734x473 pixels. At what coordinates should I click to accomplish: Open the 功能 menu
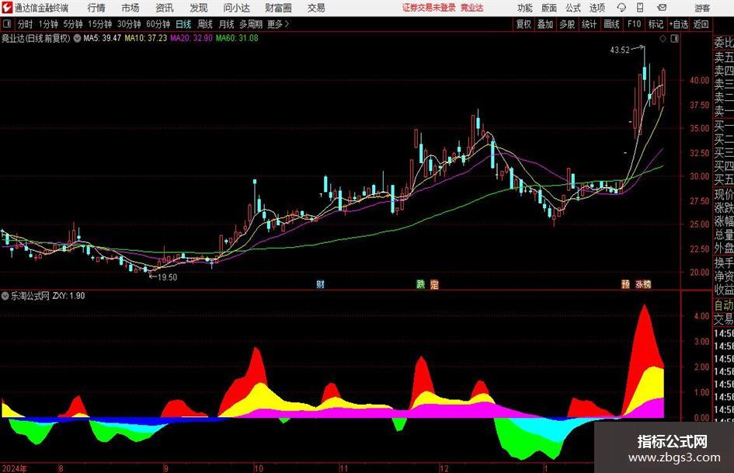[x=525, y=8]
